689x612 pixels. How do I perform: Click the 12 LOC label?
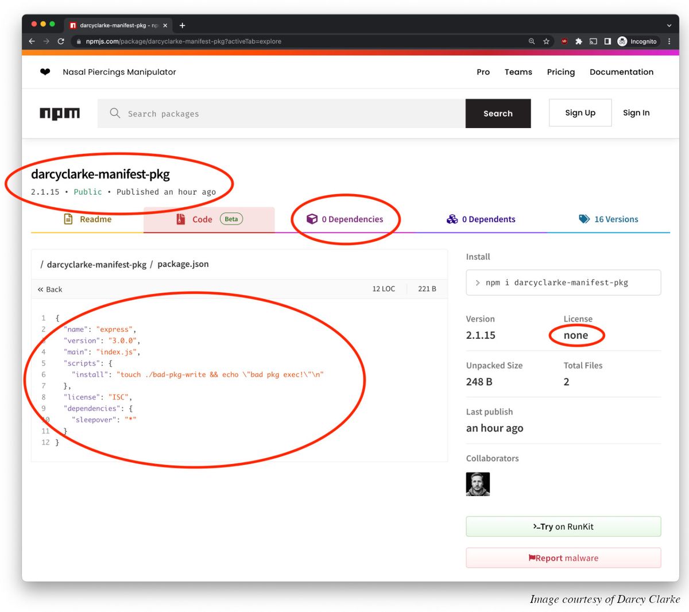tap(384, 289)
